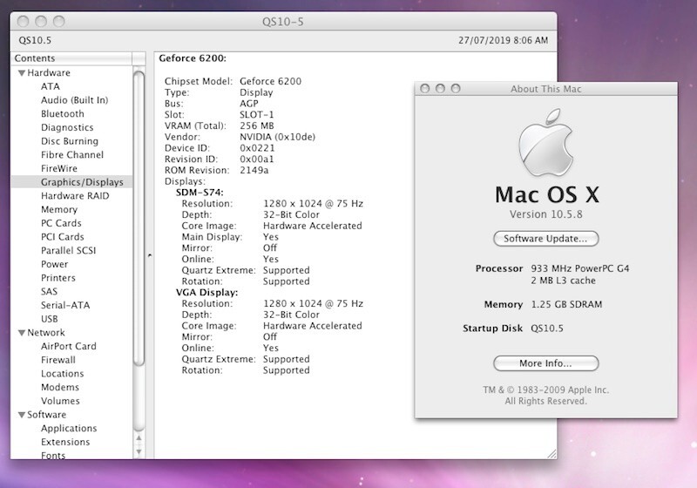
Task: Click the window resize grip corner
Action: (552, 454)
